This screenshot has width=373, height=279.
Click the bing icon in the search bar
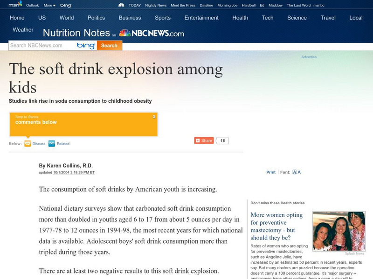[85, 46]
